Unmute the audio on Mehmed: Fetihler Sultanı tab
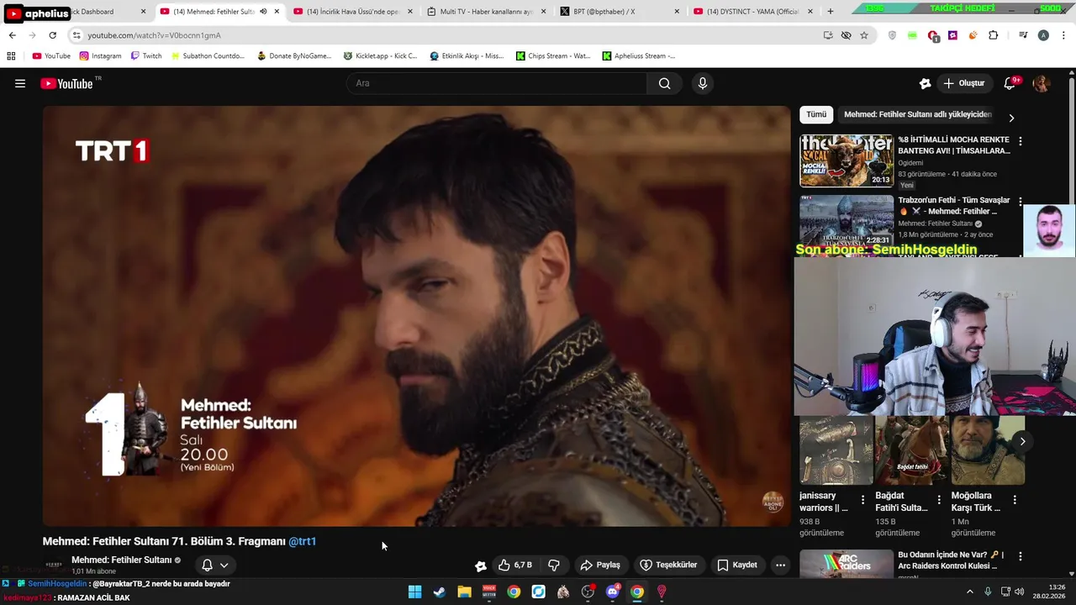This screenshot has width=1076, height=605. click(263, 12)
